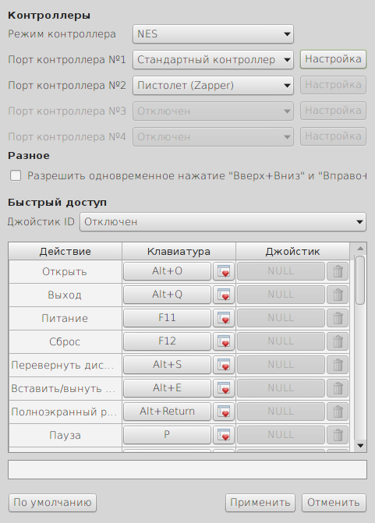Click the NULL joystick button for Открыть
Screen dimensions: 375x523
281,271
